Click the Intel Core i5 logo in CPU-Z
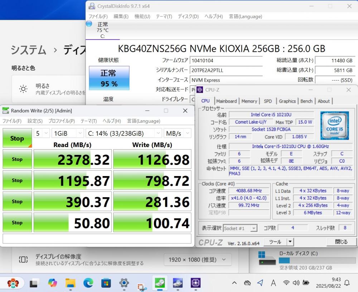 [334, 125]
